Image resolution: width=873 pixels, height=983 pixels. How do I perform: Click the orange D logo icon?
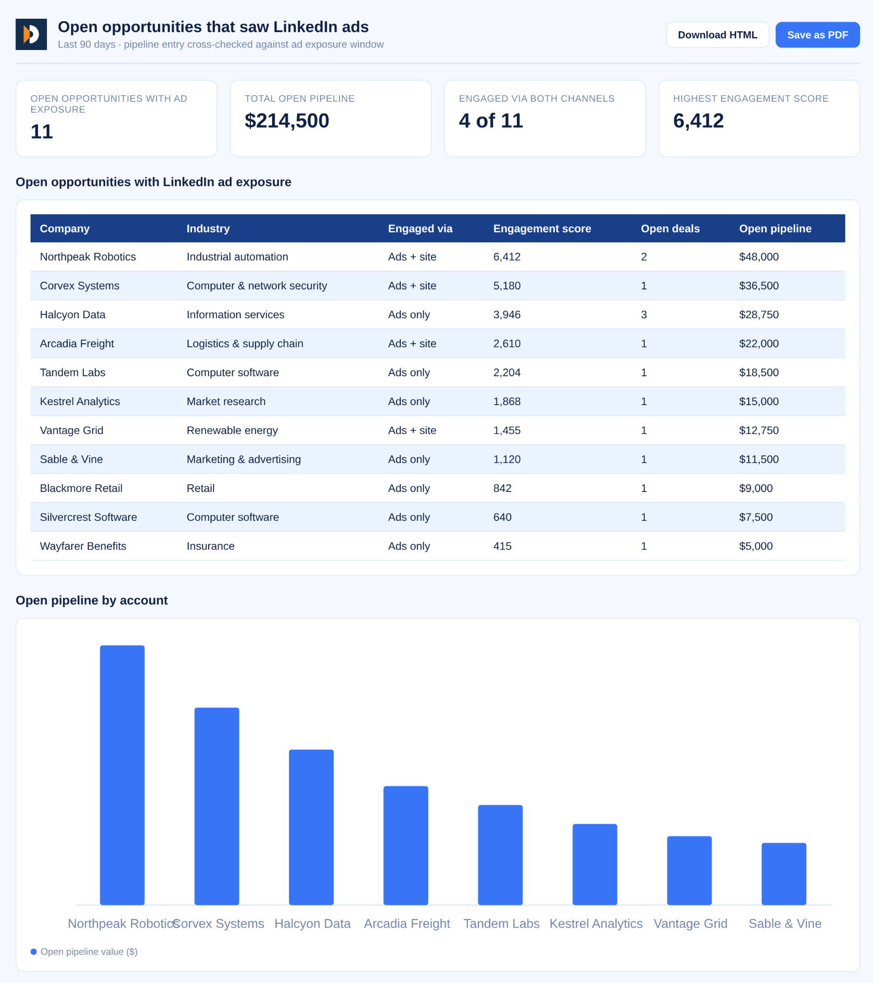pos(31,35)
